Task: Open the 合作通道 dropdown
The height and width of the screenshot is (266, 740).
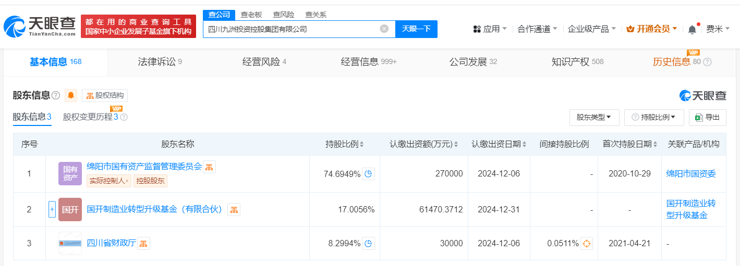Action: pyautogui.click(x=537, y=29)
